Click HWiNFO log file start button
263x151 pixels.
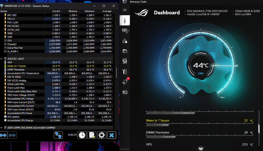click(x=92, y=135)
